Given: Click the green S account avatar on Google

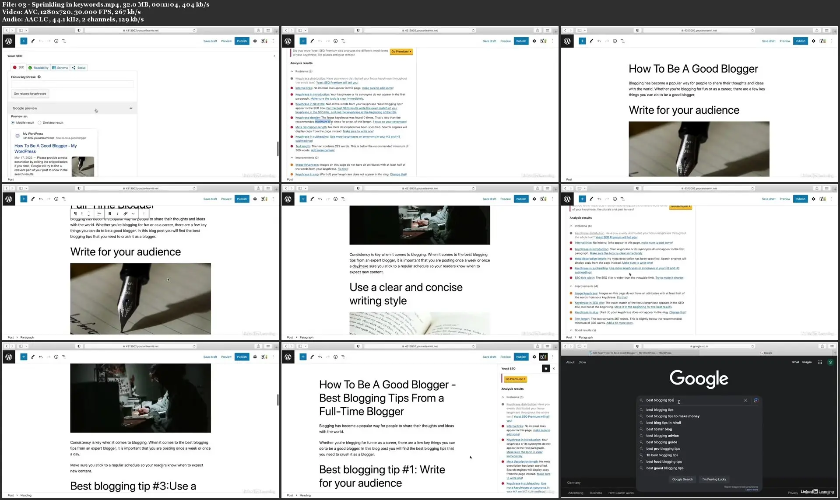Looking at the screenshot, I should [830, 362].
